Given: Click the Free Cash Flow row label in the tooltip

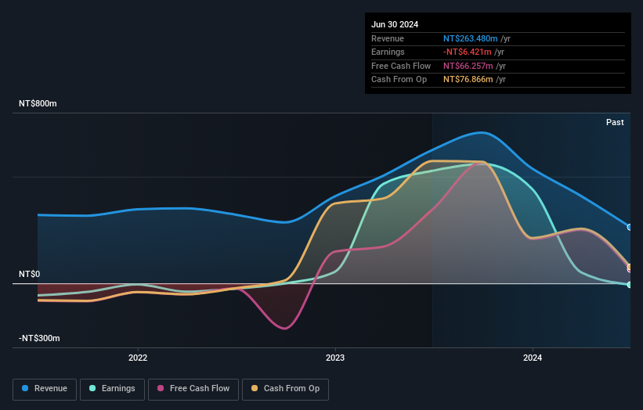Looking at the screenshot, I should 401,66.
